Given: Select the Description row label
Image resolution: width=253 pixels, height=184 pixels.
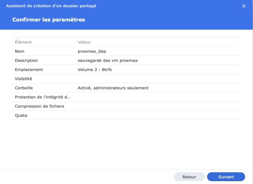Looking at the screenshot, I should point(26,60).
